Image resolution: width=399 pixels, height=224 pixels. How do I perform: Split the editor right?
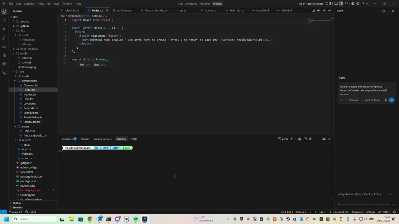[313, 10]
